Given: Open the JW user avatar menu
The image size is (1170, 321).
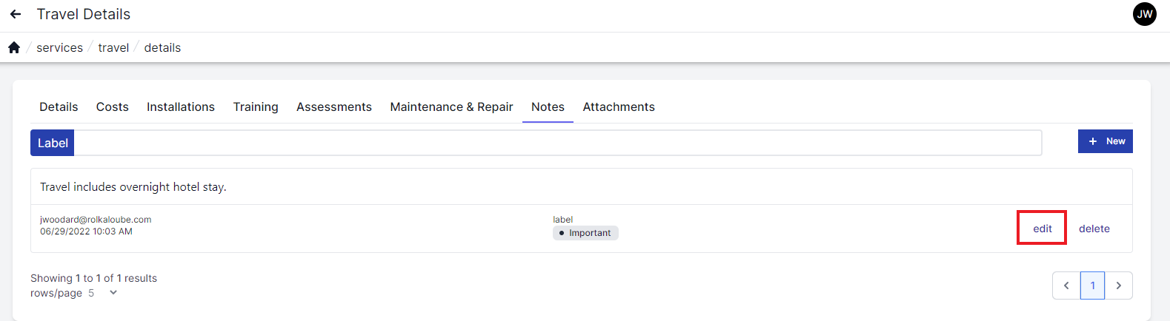Looking at the screenshot, I should [1144, 14].
